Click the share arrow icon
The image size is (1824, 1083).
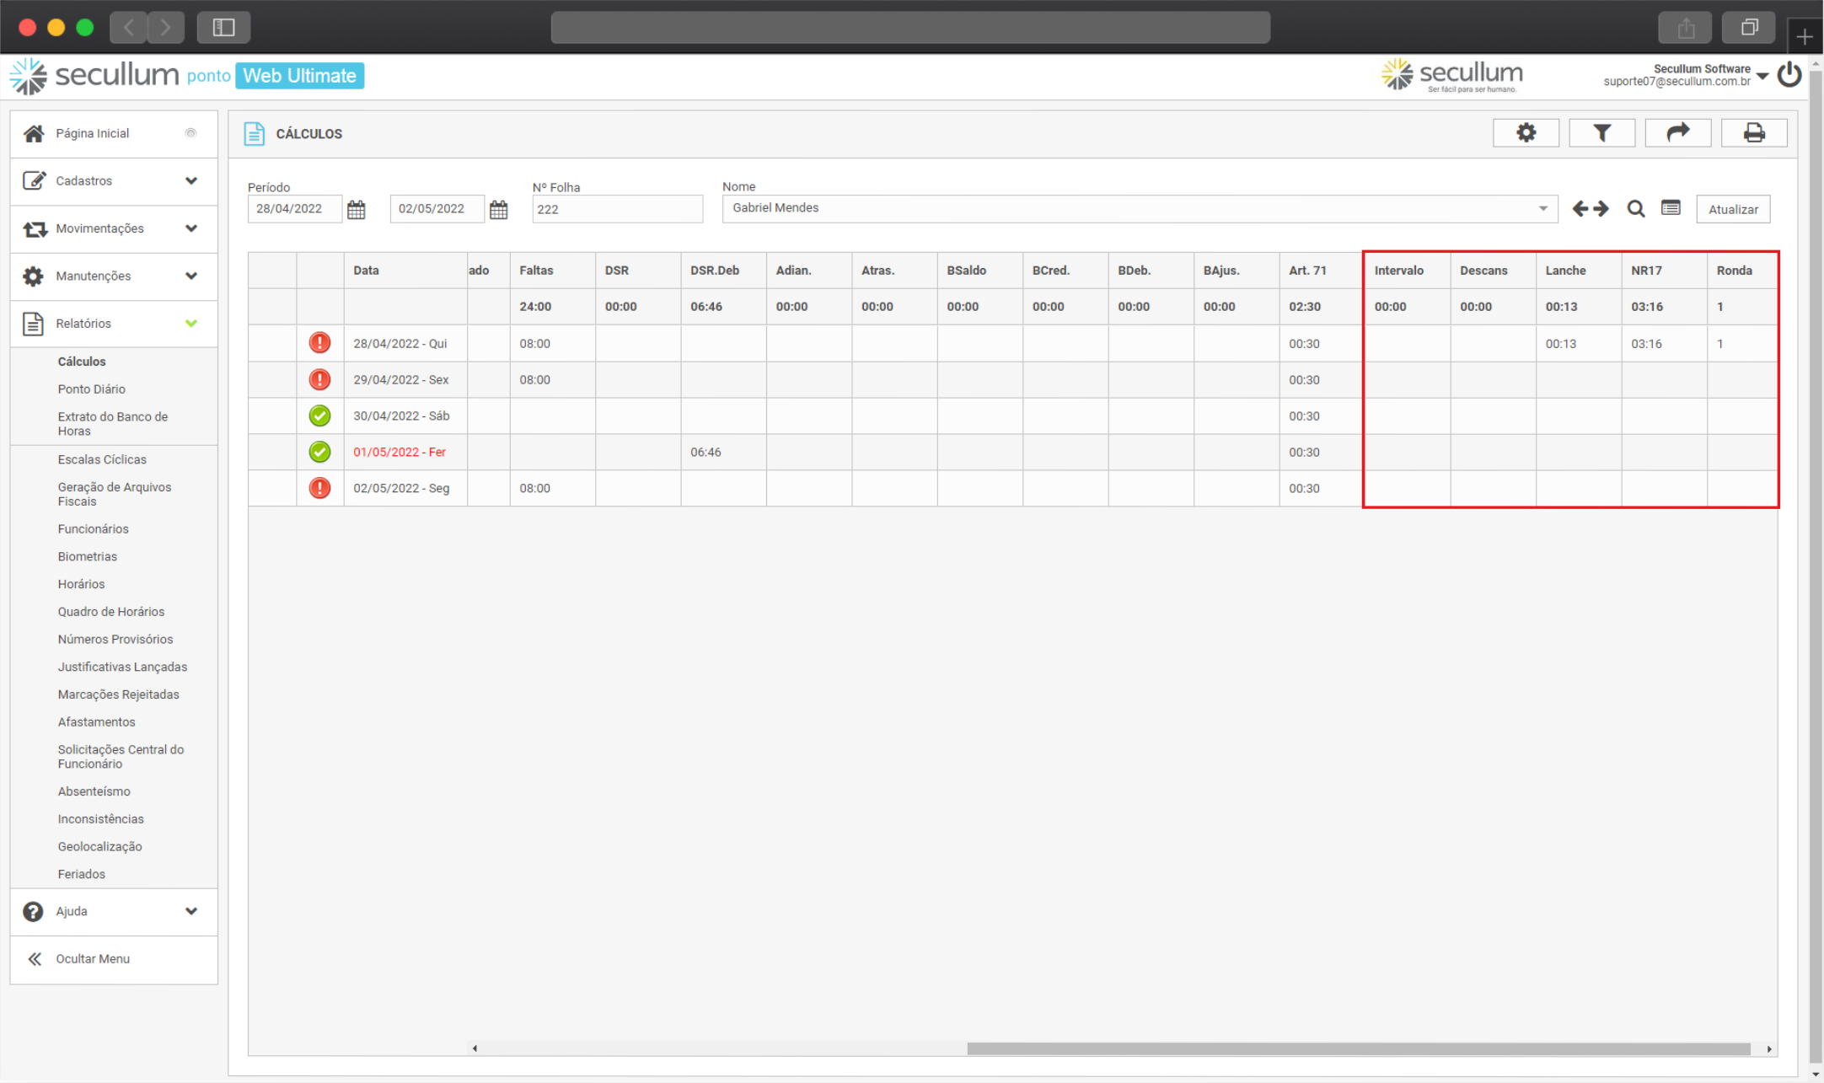[1677, 133]
